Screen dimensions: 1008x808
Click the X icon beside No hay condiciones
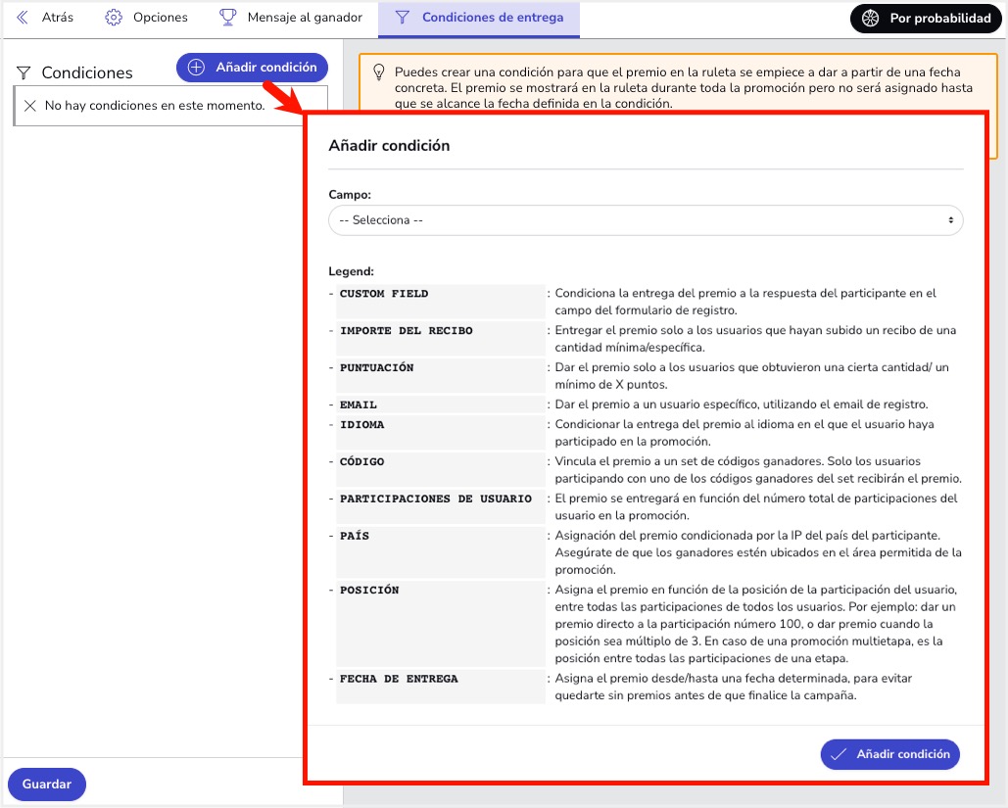coord(29,106)
